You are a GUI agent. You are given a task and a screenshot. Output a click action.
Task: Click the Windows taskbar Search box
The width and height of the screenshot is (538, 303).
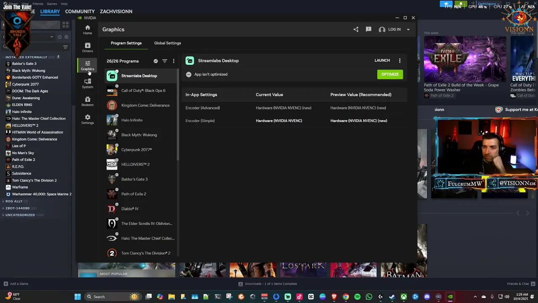112,297
